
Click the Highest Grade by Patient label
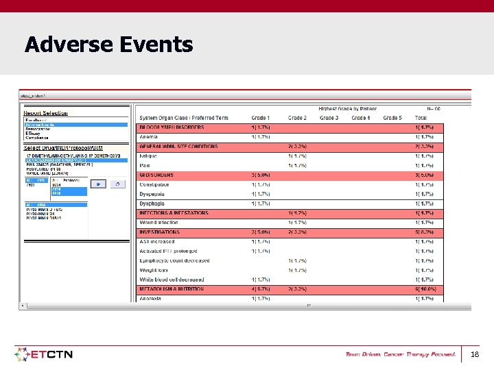click(347, 109)
